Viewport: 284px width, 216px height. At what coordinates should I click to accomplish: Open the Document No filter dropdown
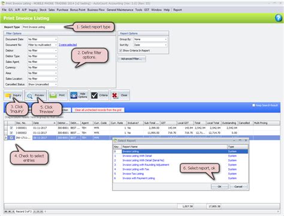coord(56,45)
